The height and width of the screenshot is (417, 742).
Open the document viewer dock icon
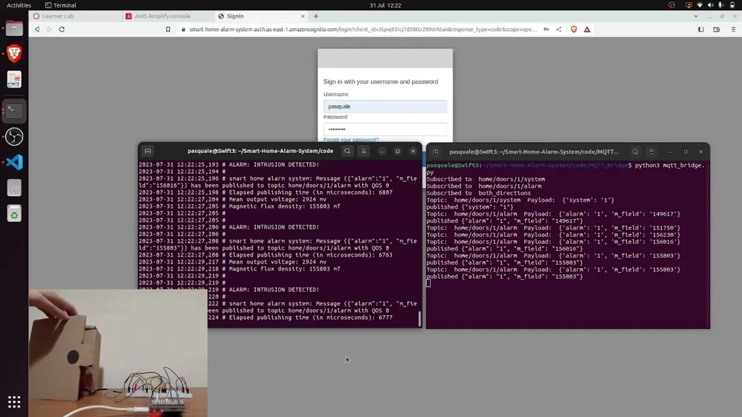tap(14, 79)
